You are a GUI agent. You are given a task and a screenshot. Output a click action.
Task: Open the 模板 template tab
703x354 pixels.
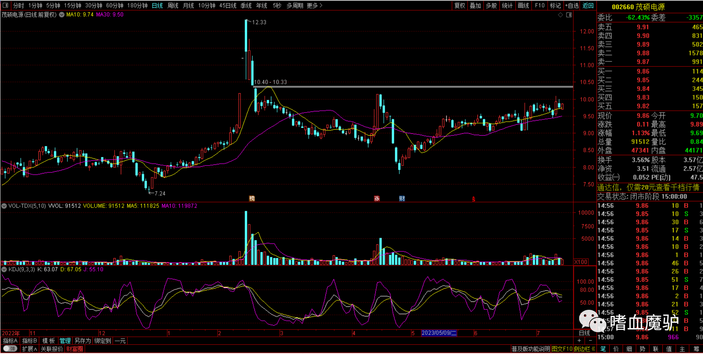tap(48, 340)
